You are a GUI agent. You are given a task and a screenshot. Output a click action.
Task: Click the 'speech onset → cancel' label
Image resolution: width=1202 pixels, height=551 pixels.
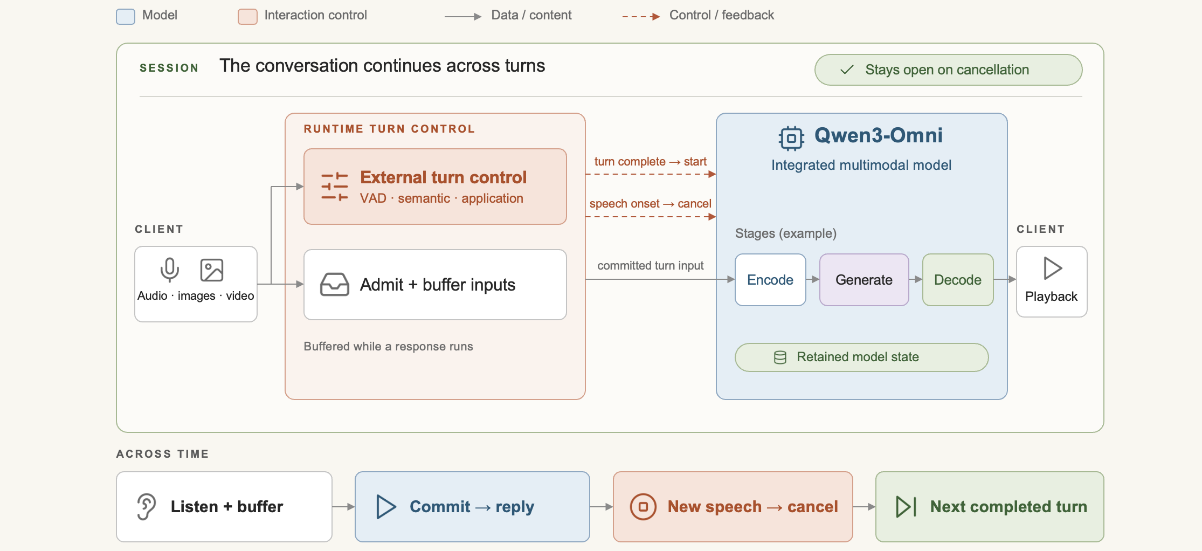650,204
